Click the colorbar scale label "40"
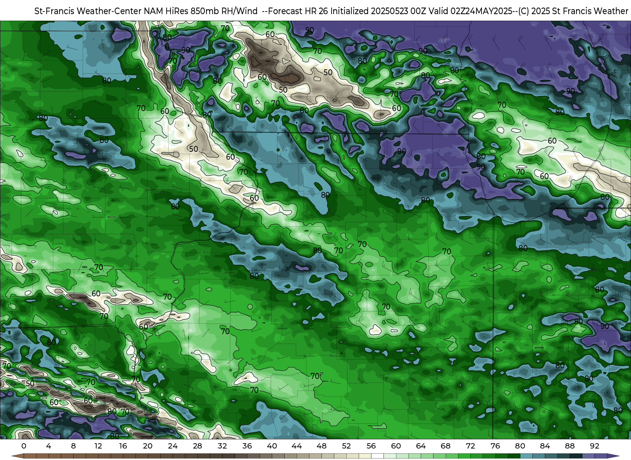 coord(272,446)
